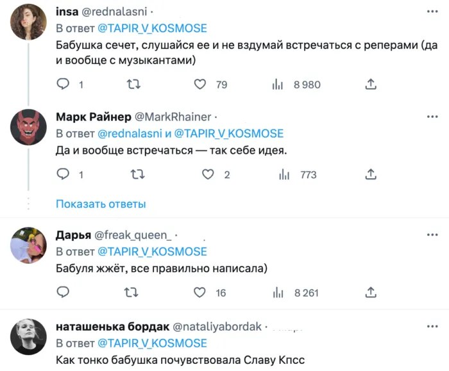Open insa's profile picture

(28, 21)
